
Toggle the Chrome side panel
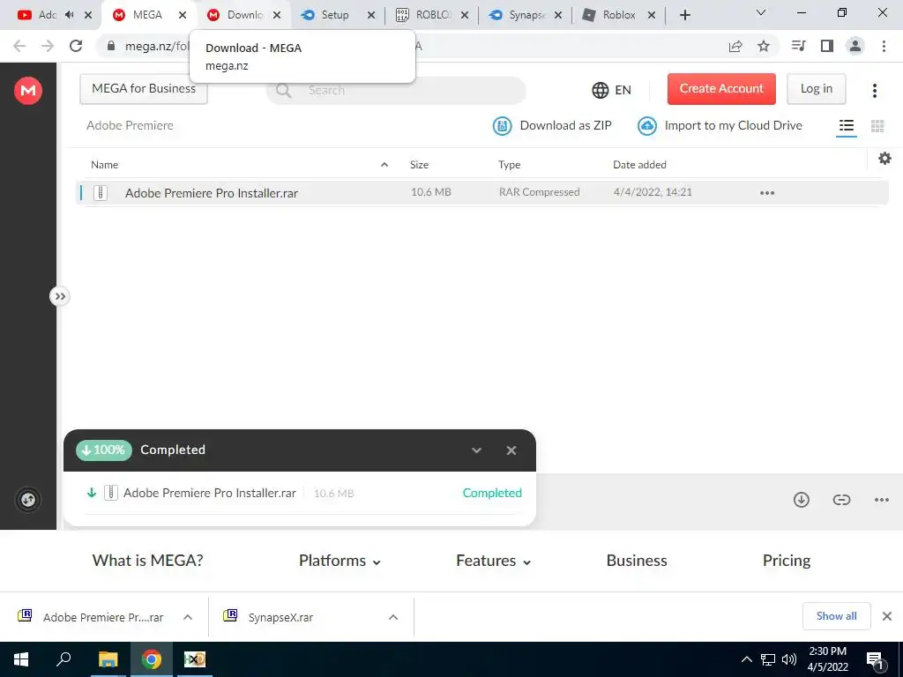point(827,46)
